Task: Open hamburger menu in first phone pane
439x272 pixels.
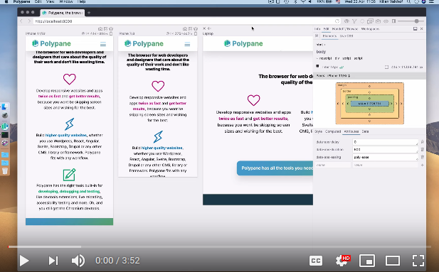Action: pos(103,44)
